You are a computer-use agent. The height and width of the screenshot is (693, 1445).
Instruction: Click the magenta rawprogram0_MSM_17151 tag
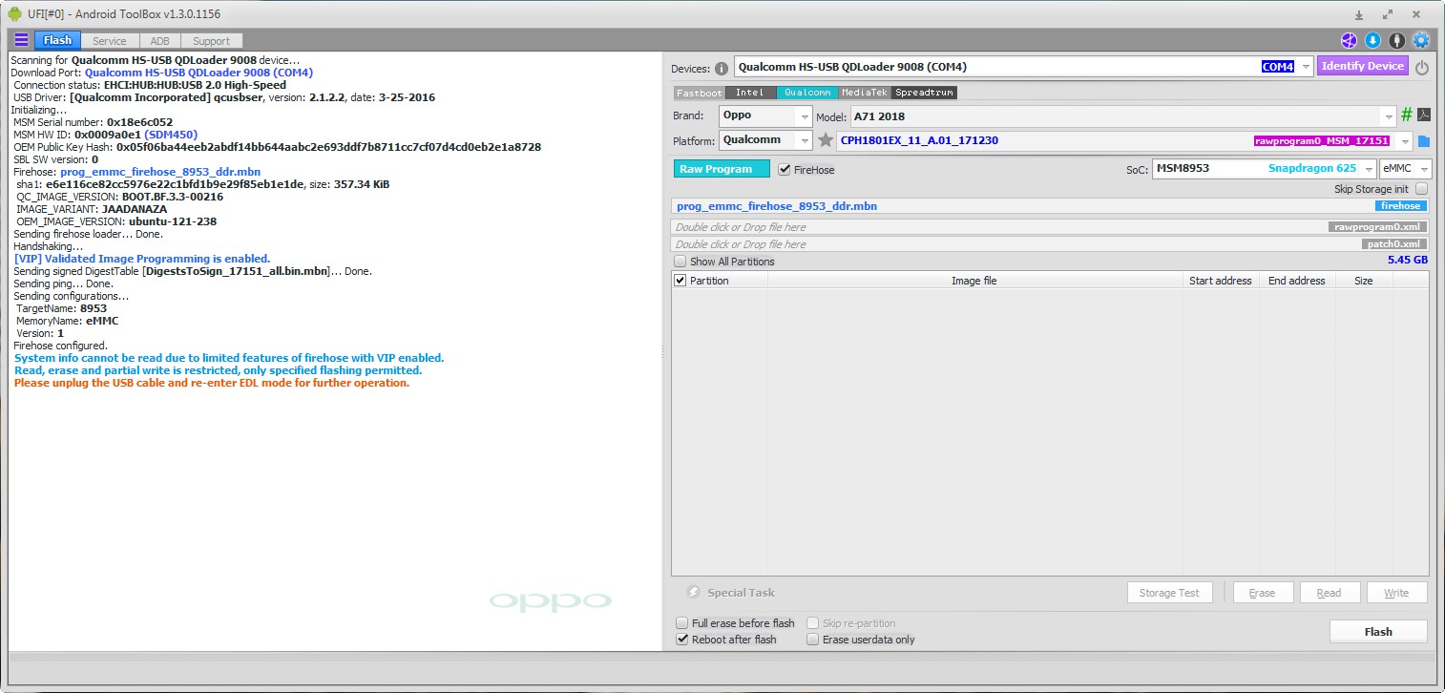point(1321,140)
